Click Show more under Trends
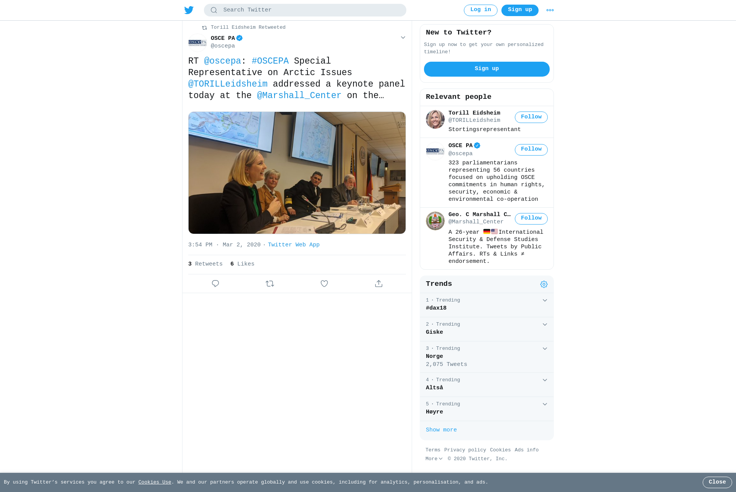The width and height of the screenshot is (736, 492). coord(441,430)
